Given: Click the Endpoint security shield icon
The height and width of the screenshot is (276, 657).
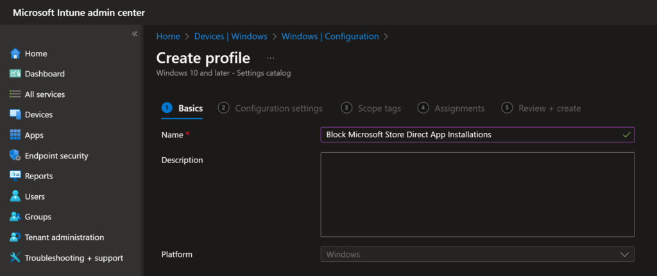Looking at the screenshot, I should click(x=15, y=155).
